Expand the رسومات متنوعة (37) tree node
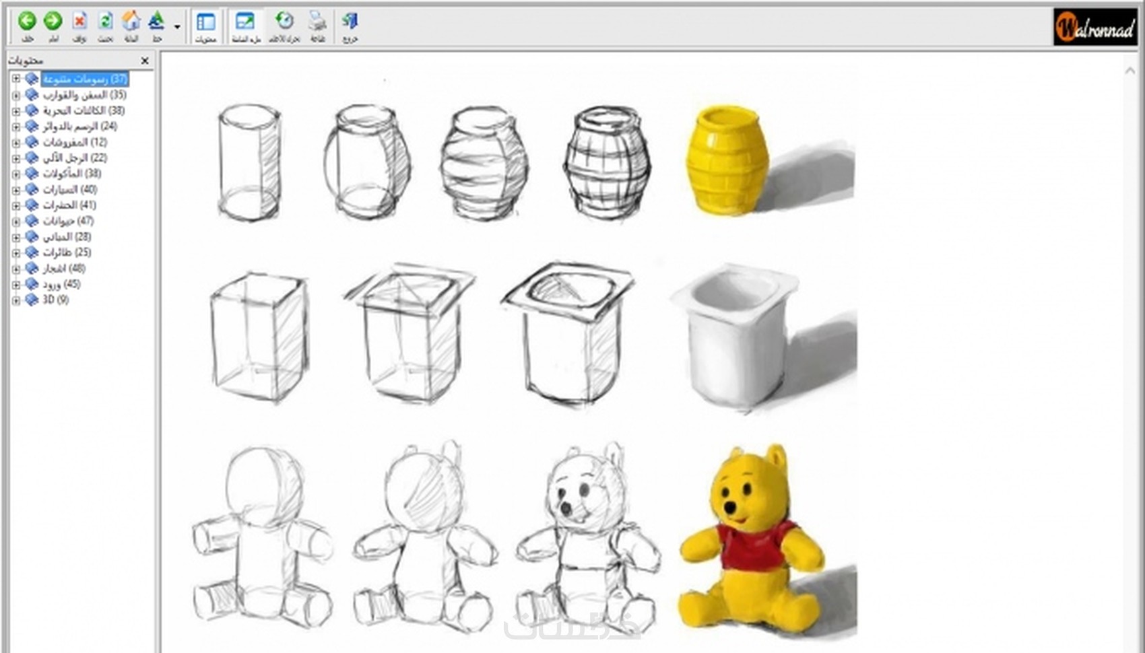This screenshot has width=1145, height=653. [16, 79]
